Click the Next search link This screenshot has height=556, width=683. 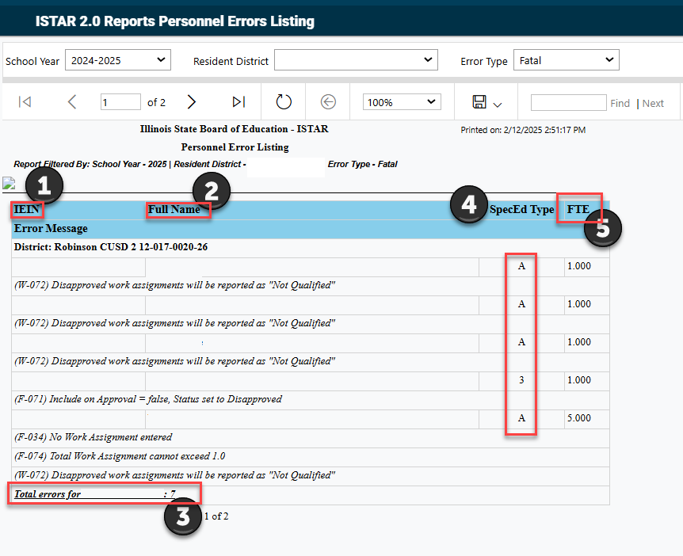[653, 103]
